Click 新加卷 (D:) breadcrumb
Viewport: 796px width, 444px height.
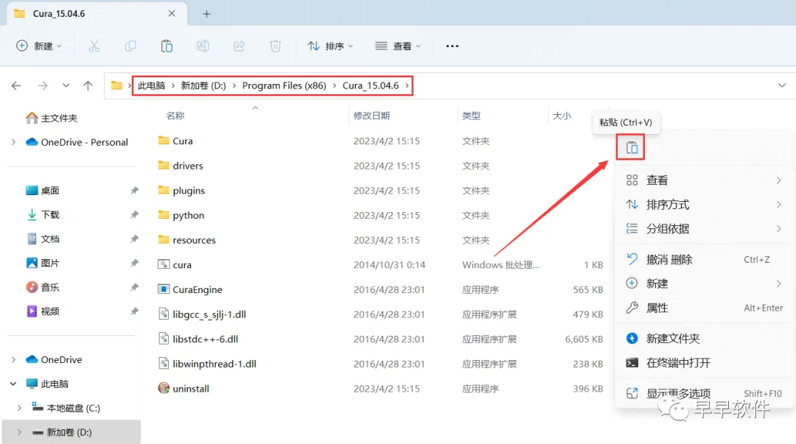203,85
